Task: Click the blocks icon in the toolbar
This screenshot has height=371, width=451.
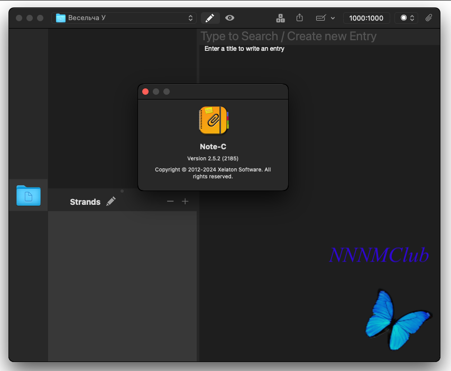Action: [280, 18]
